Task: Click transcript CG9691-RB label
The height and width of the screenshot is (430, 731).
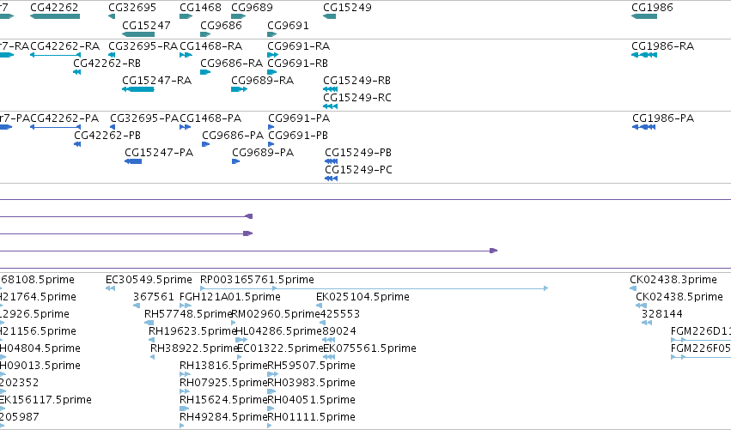Action: point(297,64)
